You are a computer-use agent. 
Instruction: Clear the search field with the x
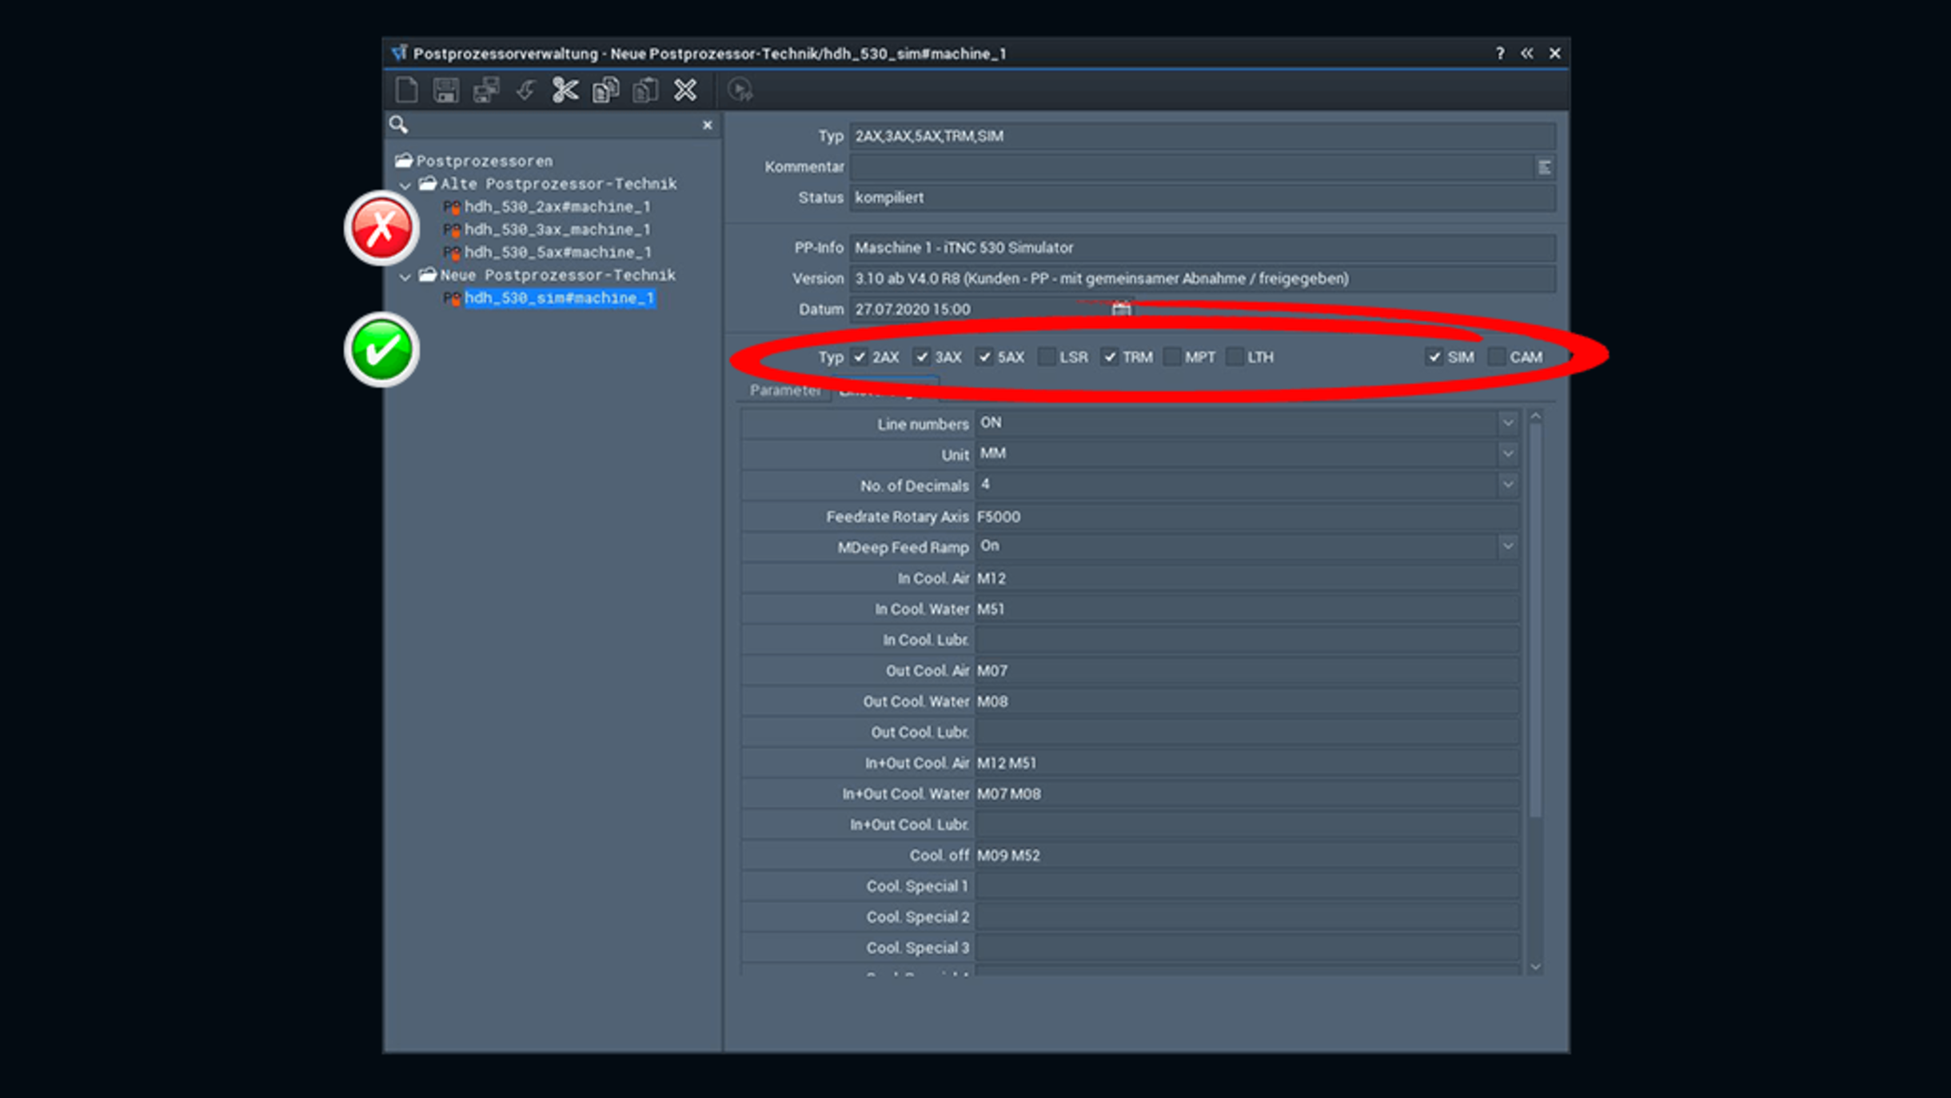coord(707,126)
